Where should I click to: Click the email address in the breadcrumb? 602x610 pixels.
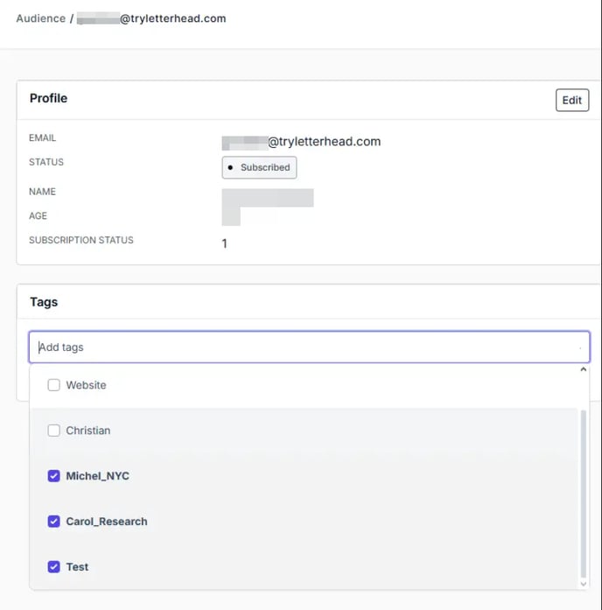pos(151,18)
